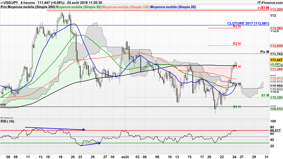This screenshot has height=159, width=283.
Task: Click the USD/JPY symbol title
Action: tap(11, 2)
